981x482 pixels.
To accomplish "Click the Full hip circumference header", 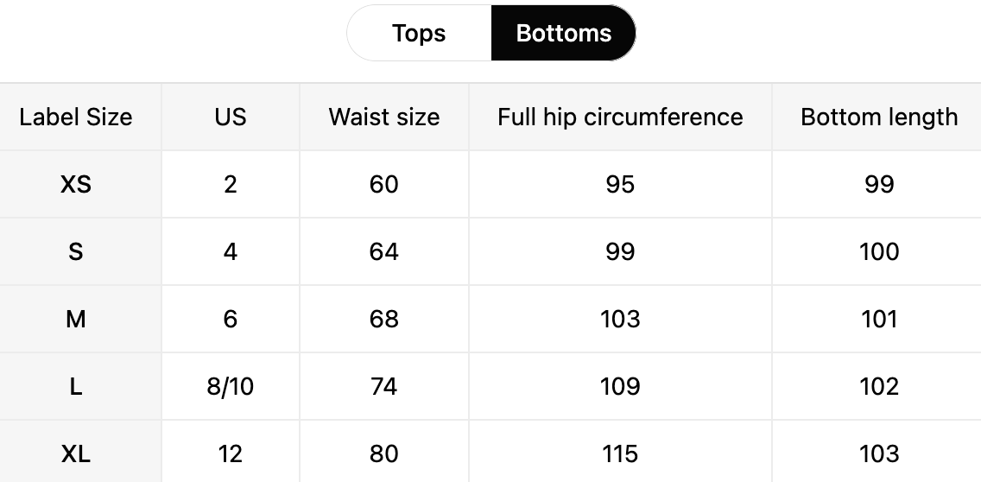I will [x=620, y=117].
